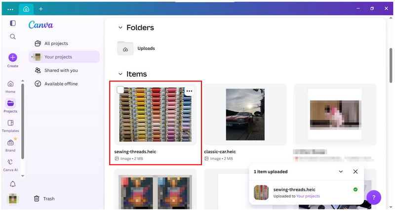Click the left rail scroll-down arrow

click(x=23, y=176)
